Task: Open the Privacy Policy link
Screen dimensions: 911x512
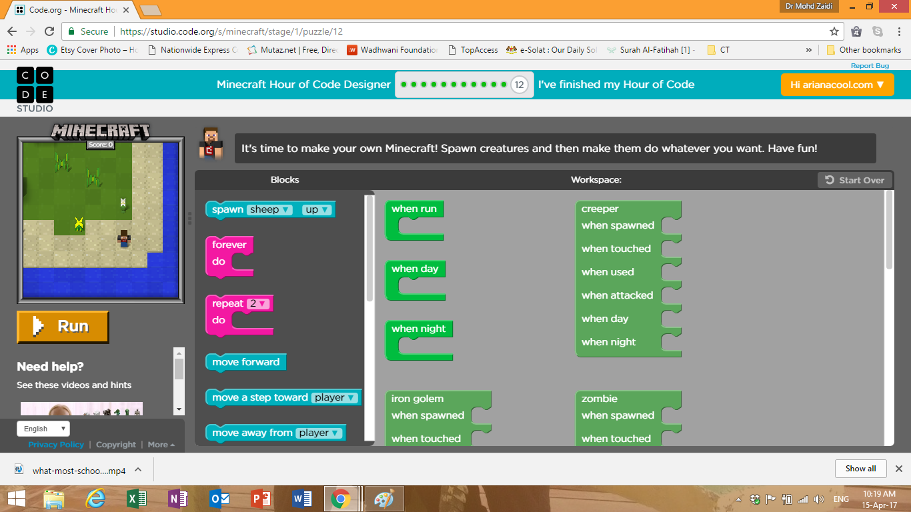Action: click(56, 445)
